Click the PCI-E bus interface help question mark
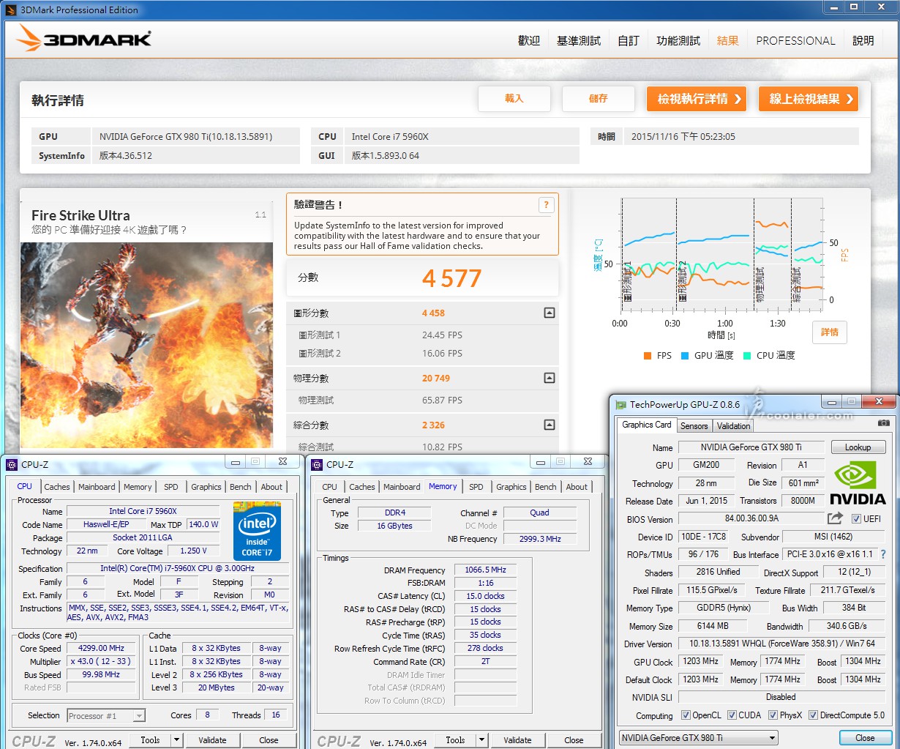The image size is (900, 749). click(x=882, y=554)
